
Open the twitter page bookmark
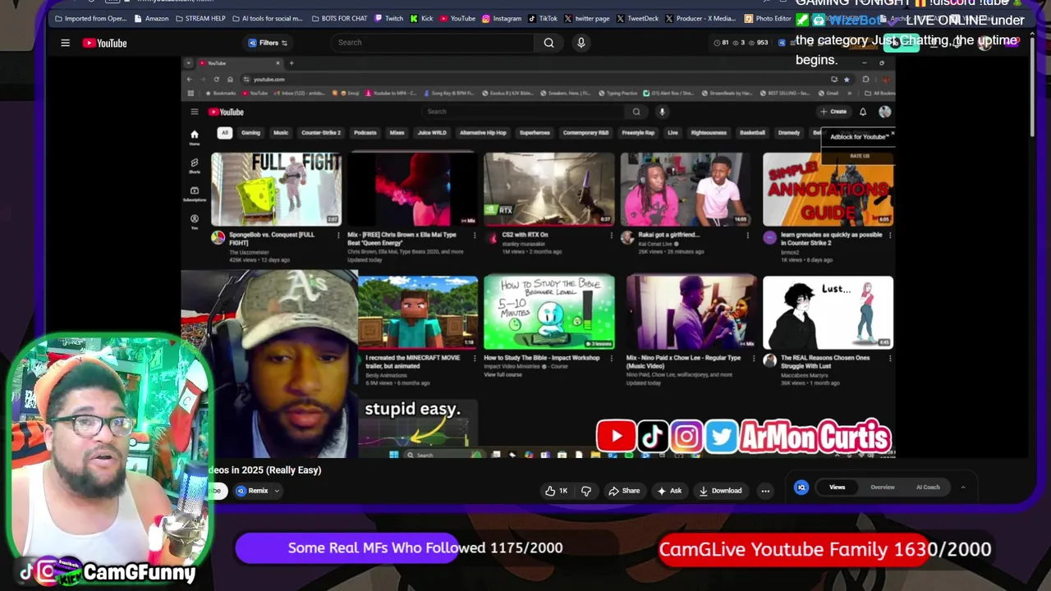pos(586,18)
